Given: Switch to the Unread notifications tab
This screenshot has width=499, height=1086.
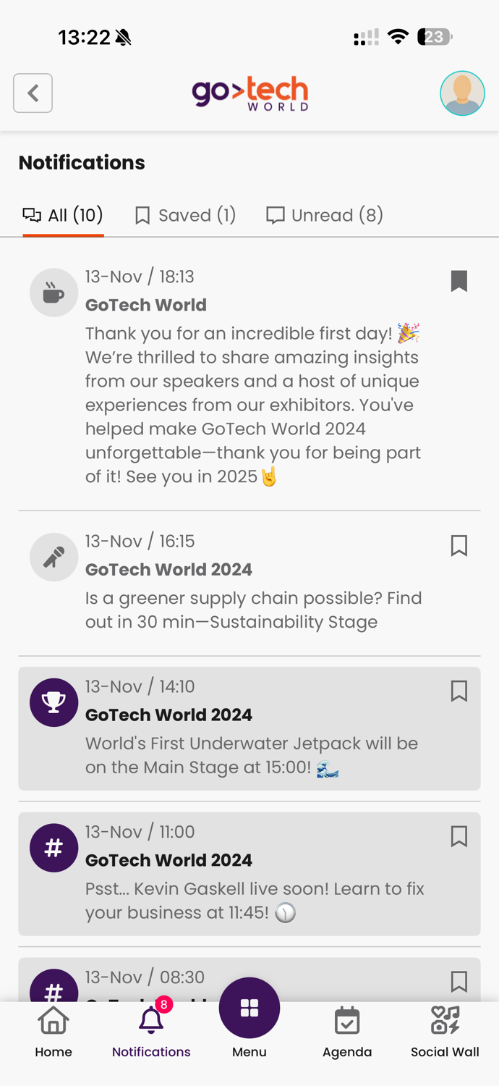Looking at the screenshot, I should tap(324, 214).
